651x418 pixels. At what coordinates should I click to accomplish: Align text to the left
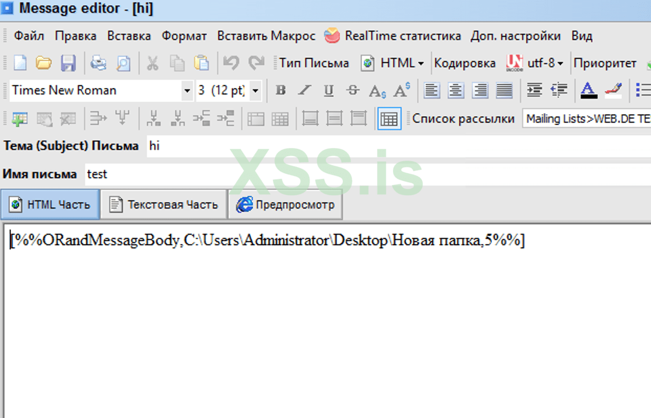coord(432,90)
